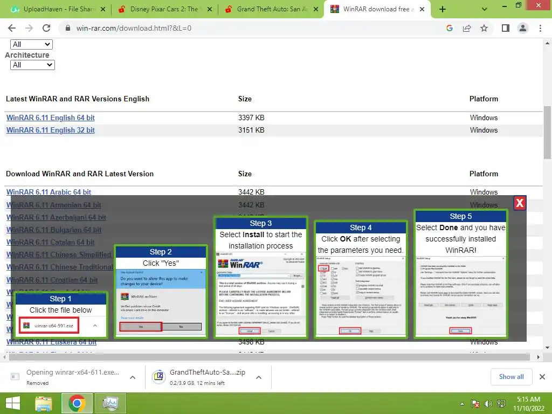Click the 3397 KB size cell
552x414 pixels.
click(251, 118)
